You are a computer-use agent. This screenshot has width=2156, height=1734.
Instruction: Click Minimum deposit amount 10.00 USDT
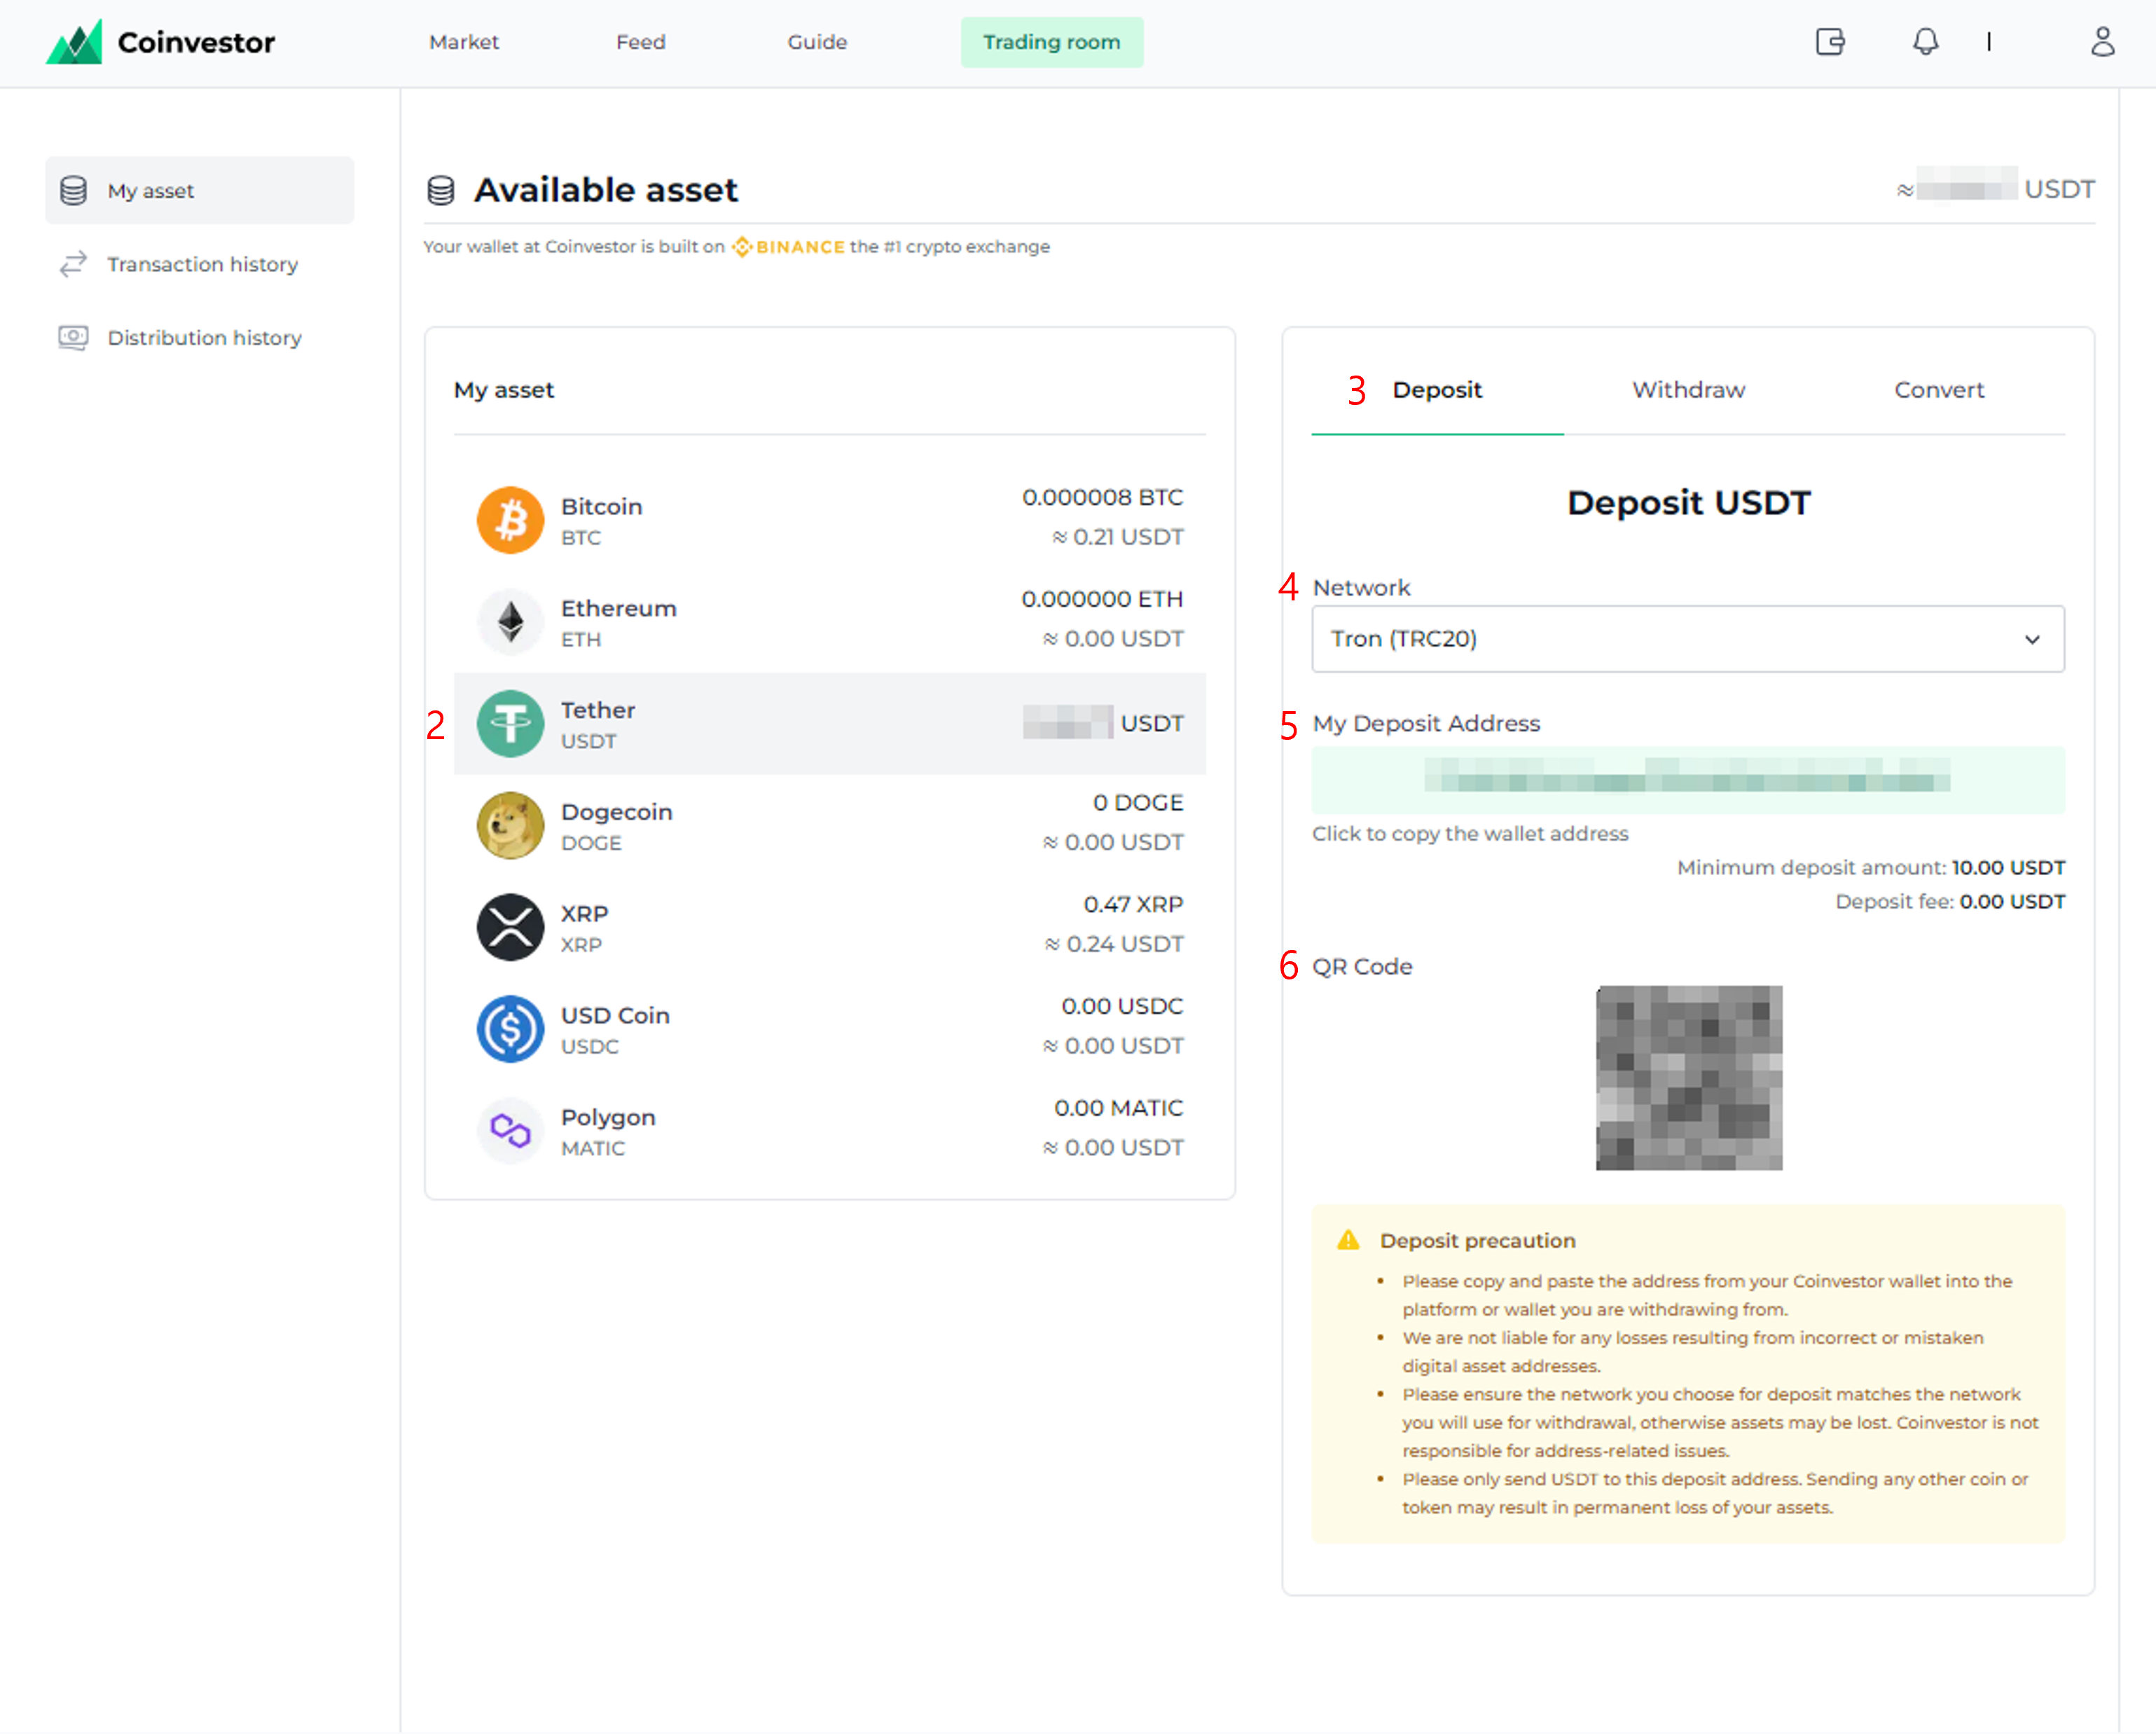pos(1871,868)
